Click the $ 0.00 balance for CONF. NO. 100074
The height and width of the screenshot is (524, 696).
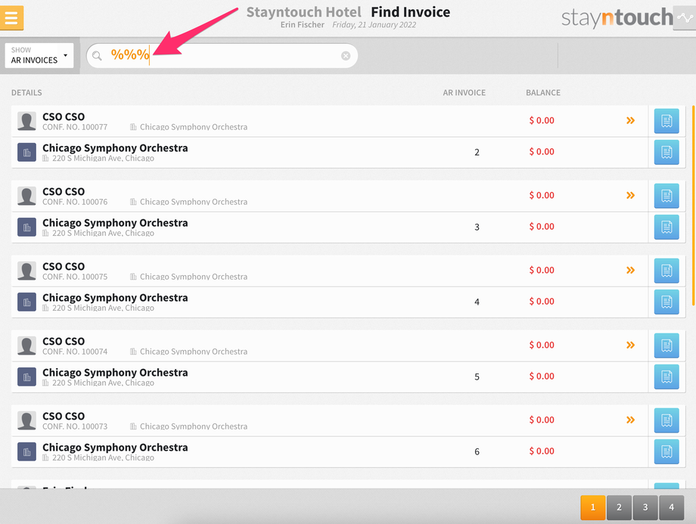tap(542, 346)
